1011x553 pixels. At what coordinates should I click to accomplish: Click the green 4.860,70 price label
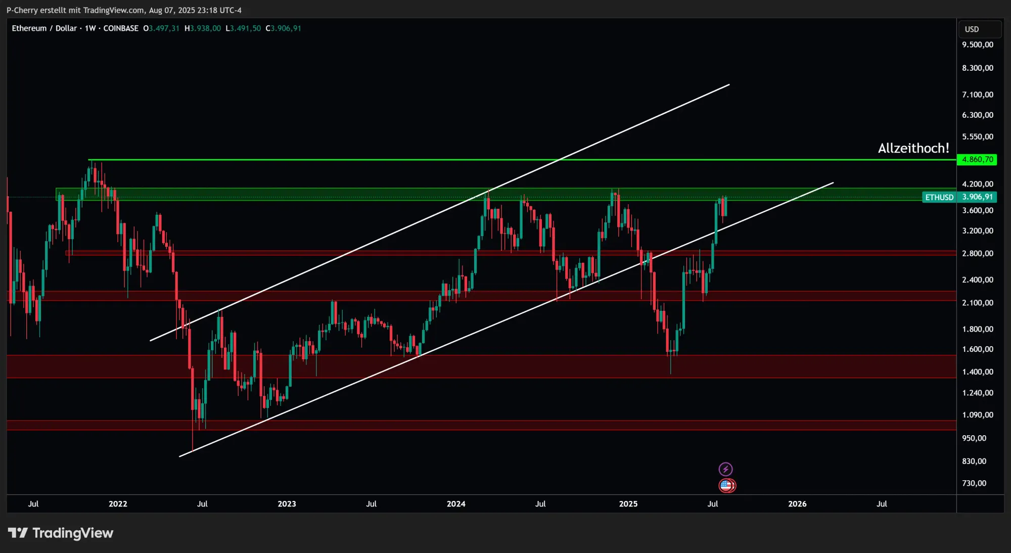[977, 160]
